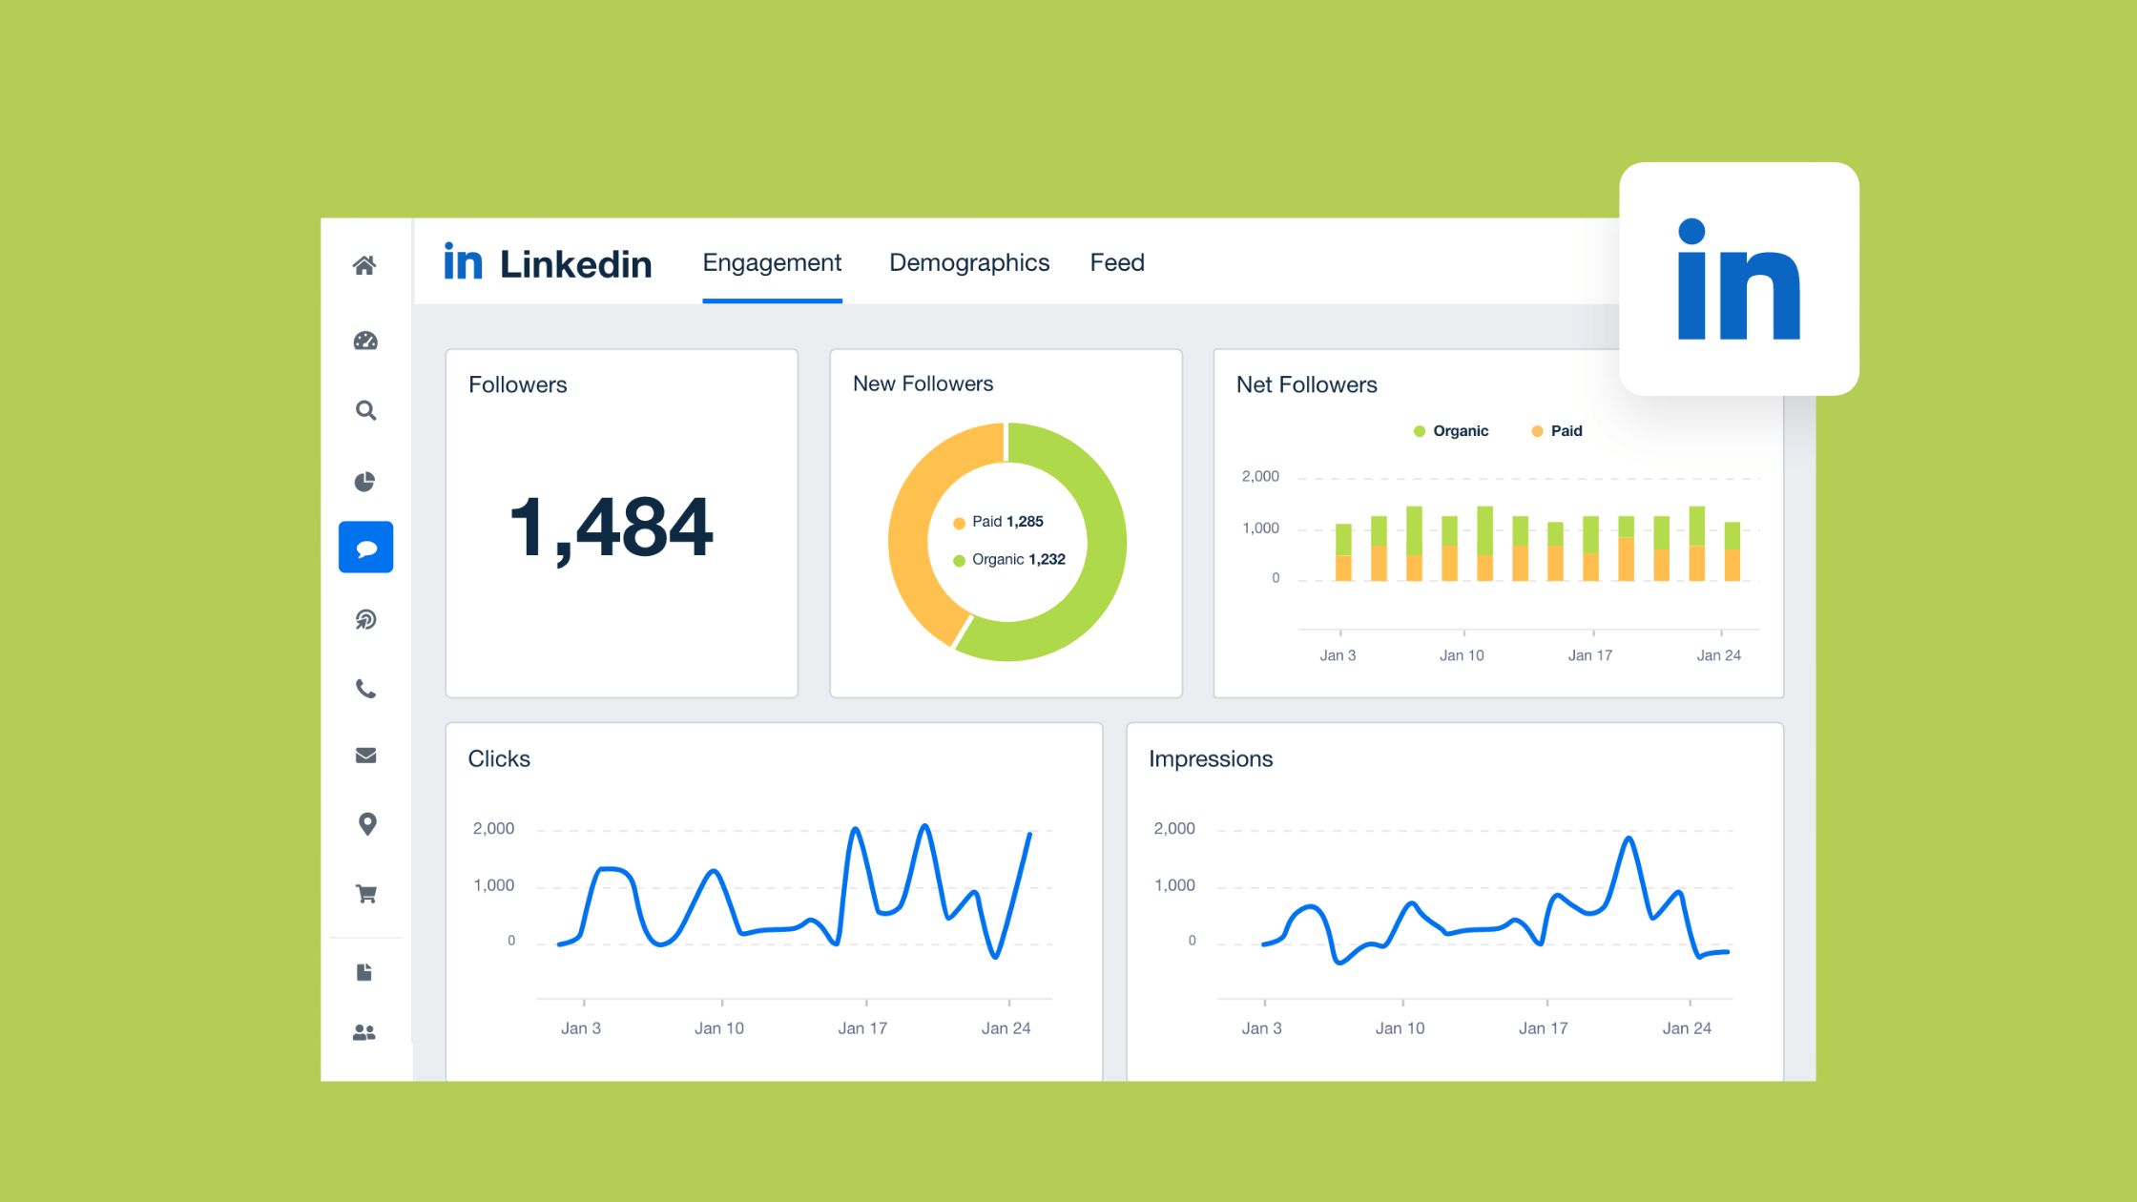The width and height of the screenshot is (2137, 1202).
Task: Click Jan 10 label on Clicks chart
Action: pyautogui.click(x=719, y=1028)
